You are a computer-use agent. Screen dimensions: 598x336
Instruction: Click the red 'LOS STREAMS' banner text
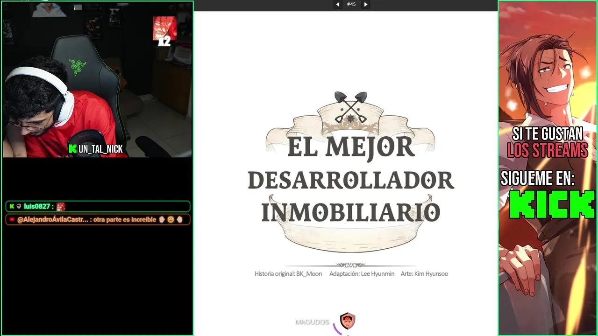coord(548,150)
